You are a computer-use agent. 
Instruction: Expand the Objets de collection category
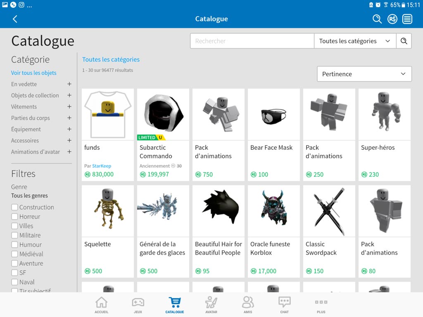point(69,95)
